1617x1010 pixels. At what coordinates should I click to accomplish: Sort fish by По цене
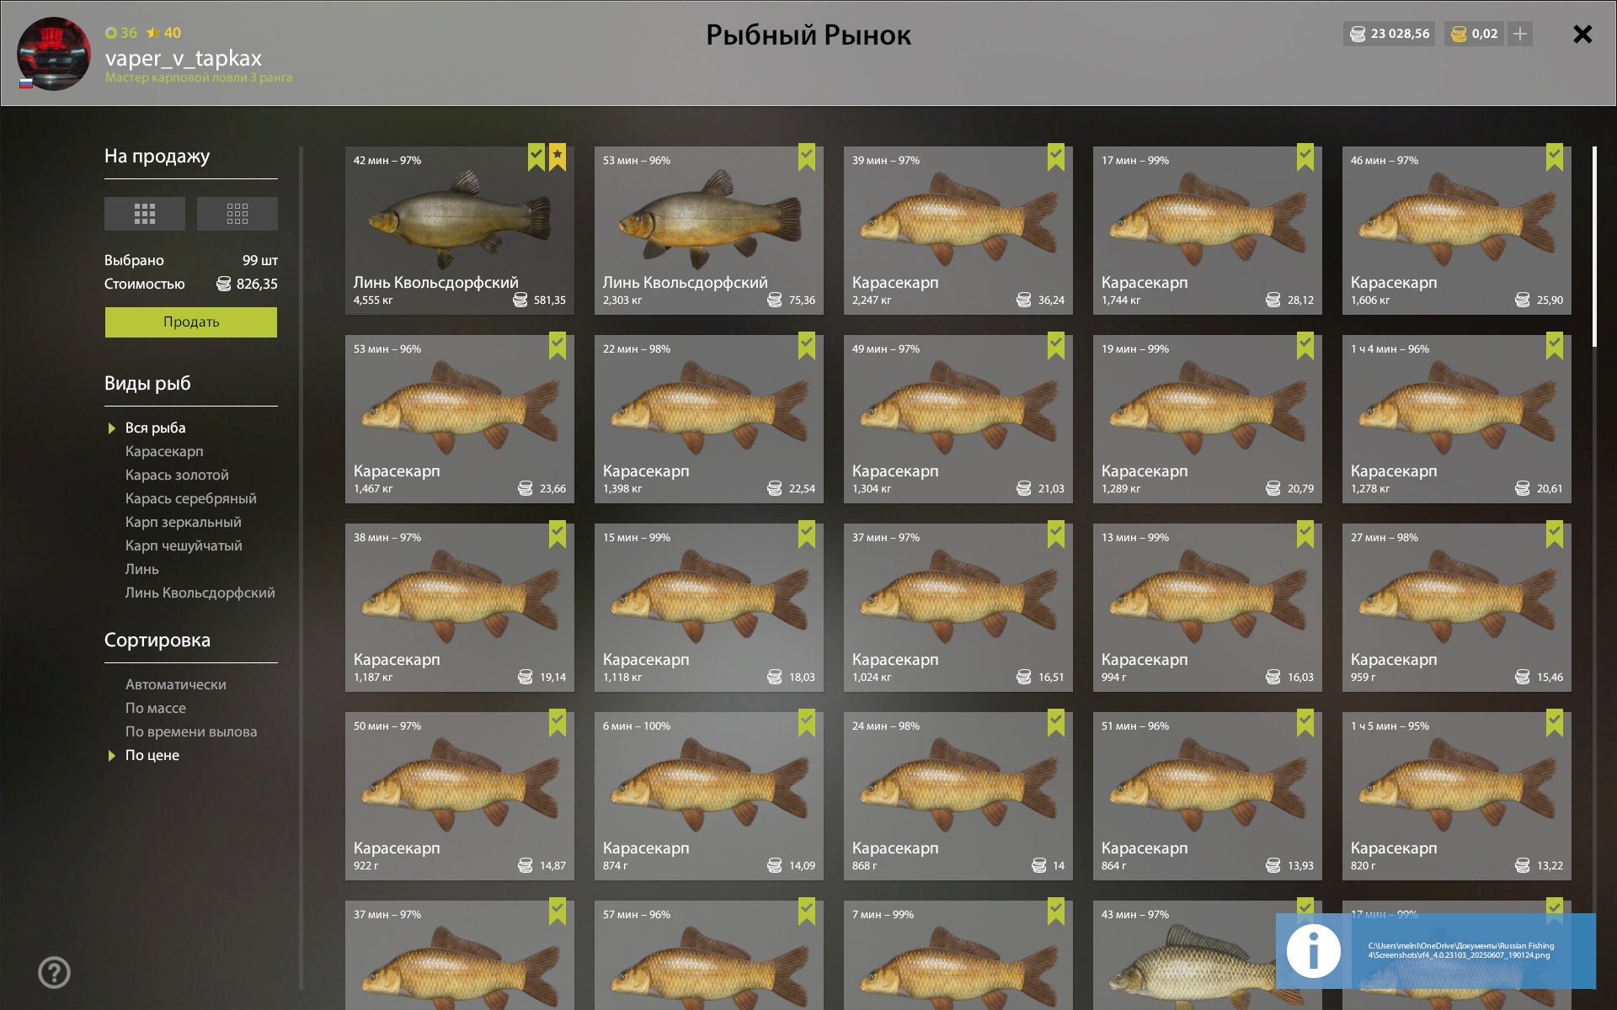point(152,755)
